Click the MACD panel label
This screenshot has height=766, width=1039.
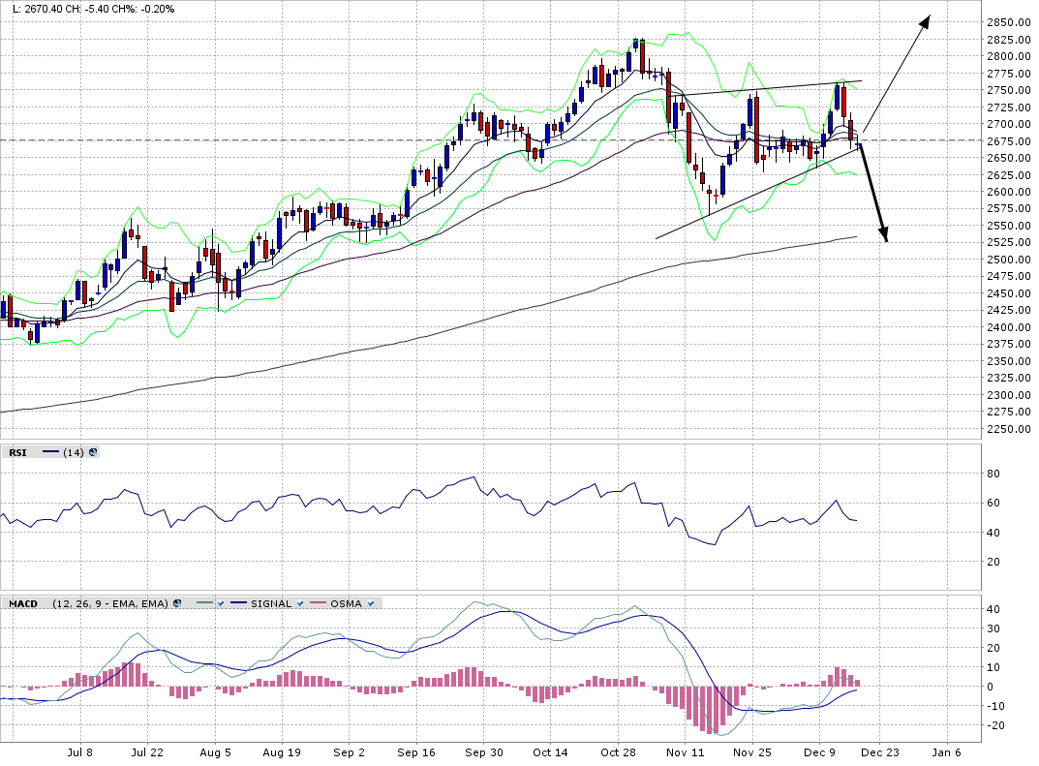22,603
